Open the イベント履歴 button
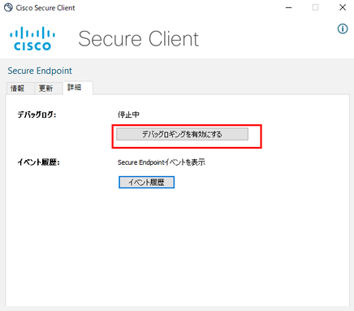 (x=146, y=182)
